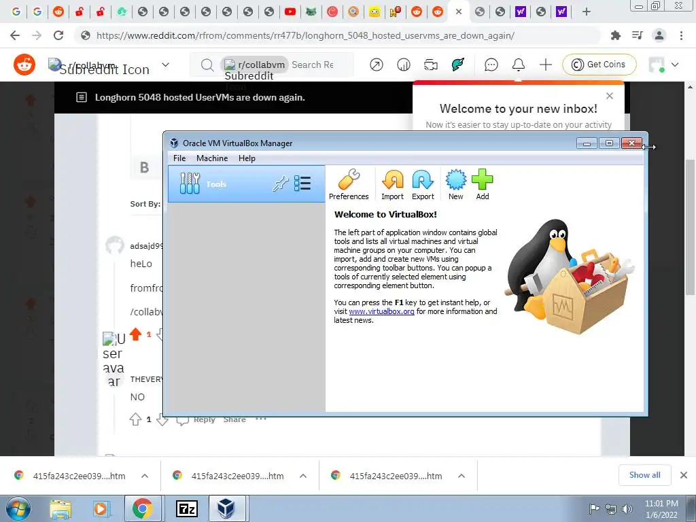
Task: Click the Get Coins button
Action: pos(599,65)
